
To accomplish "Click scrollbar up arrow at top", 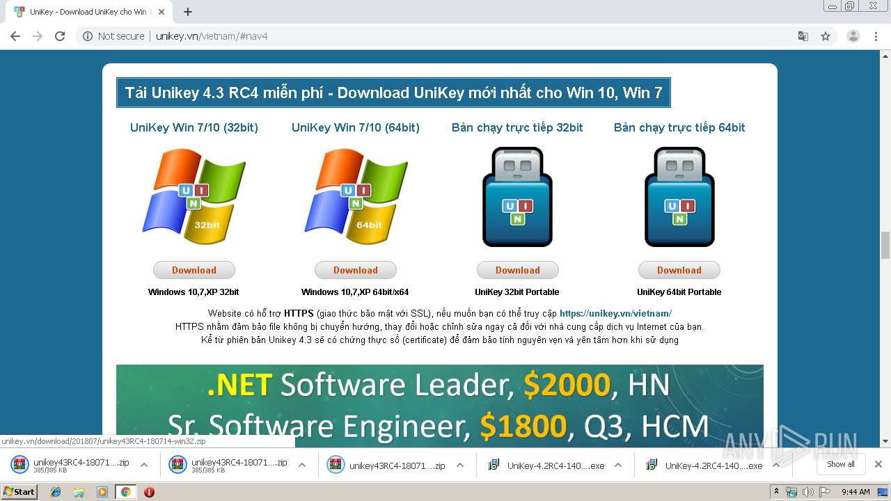I will pyautogui.click(x=885, y=57).
